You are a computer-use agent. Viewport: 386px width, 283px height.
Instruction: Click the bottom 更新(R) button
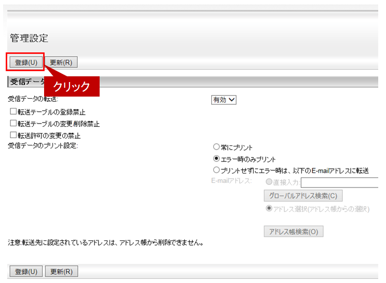click(x=61, y=272)
